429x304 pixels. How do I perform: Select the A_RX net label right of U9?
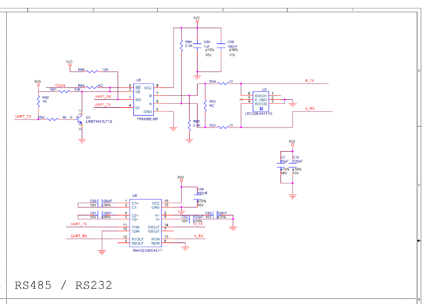(309, 108)
